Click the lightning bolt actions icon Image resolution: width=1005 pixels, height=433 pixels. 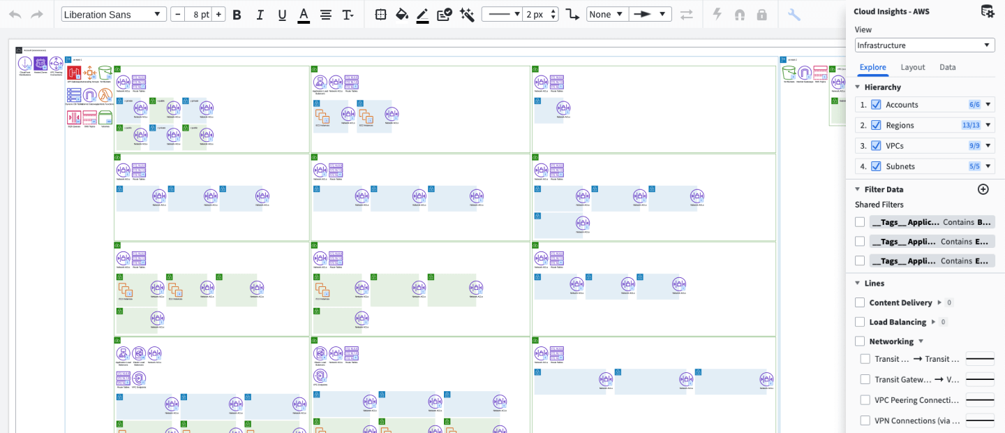(x=717, y=15)
